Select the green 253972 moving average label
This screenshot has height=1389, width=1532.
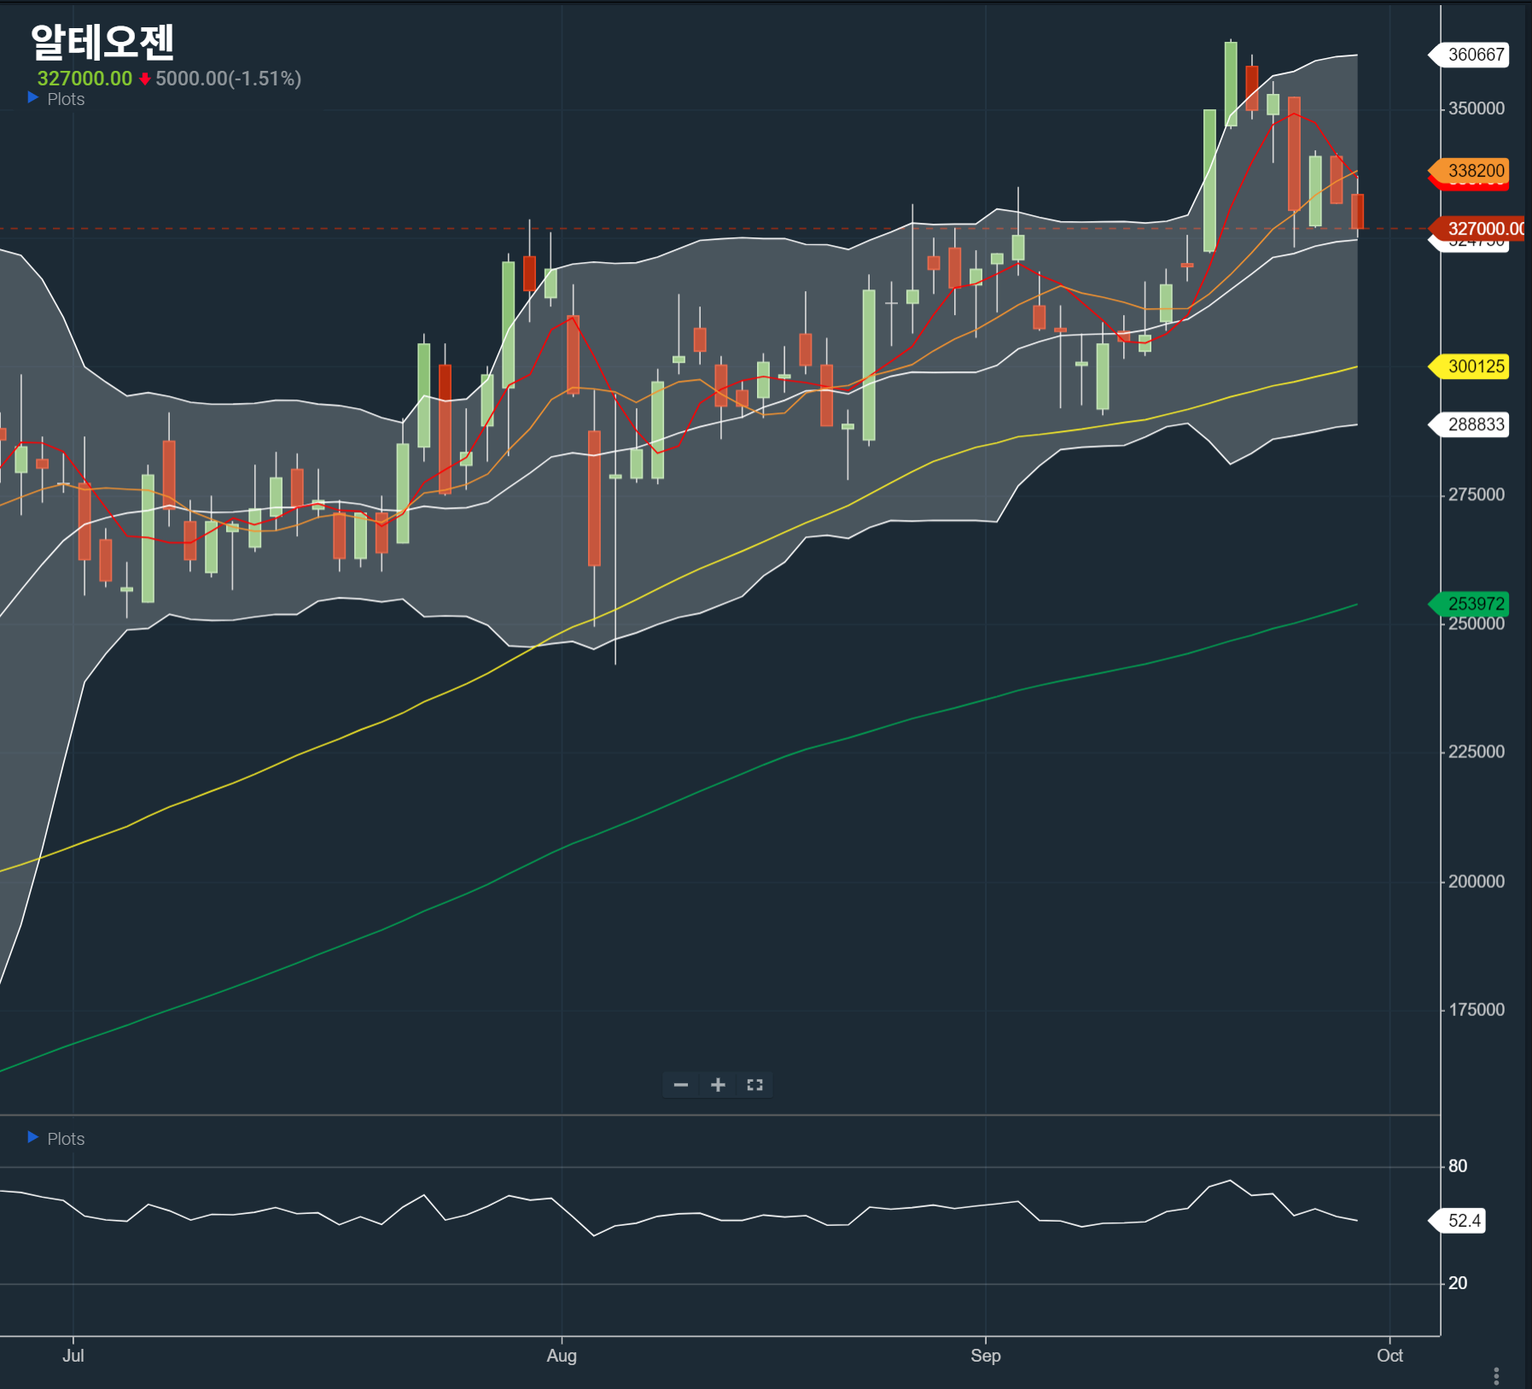coord(1475,604)
